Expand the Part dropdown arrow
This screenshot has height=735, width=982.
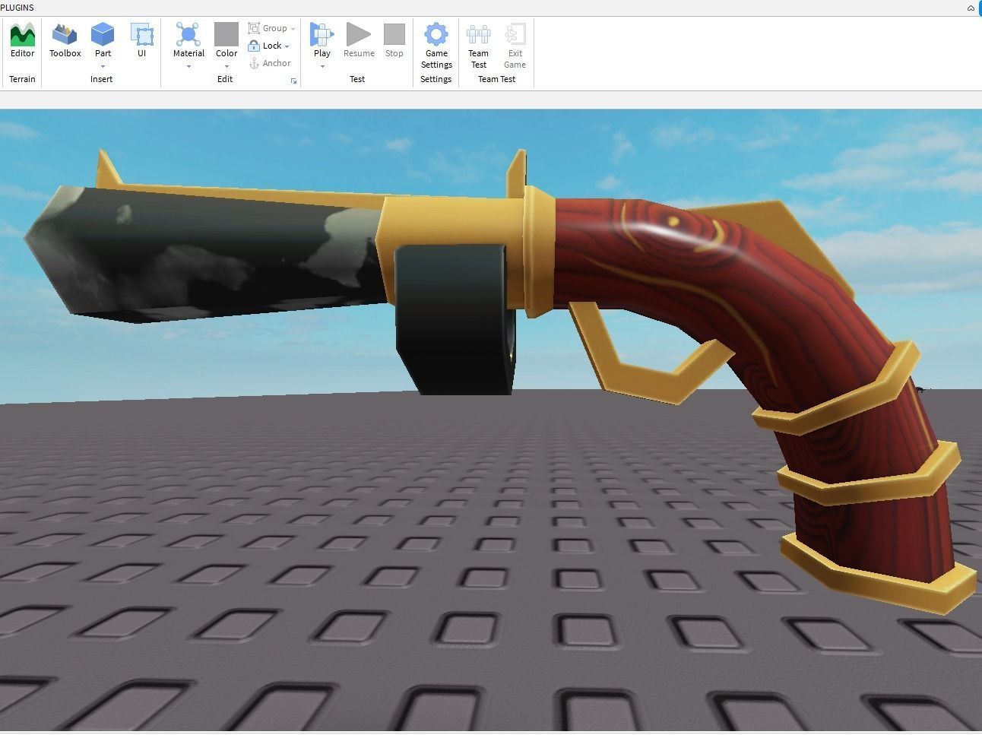point(103,66)
